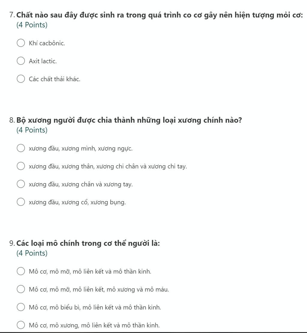Click the question 7 title about mỏi cơ
The image size is (307, 333).
[159, 15]
